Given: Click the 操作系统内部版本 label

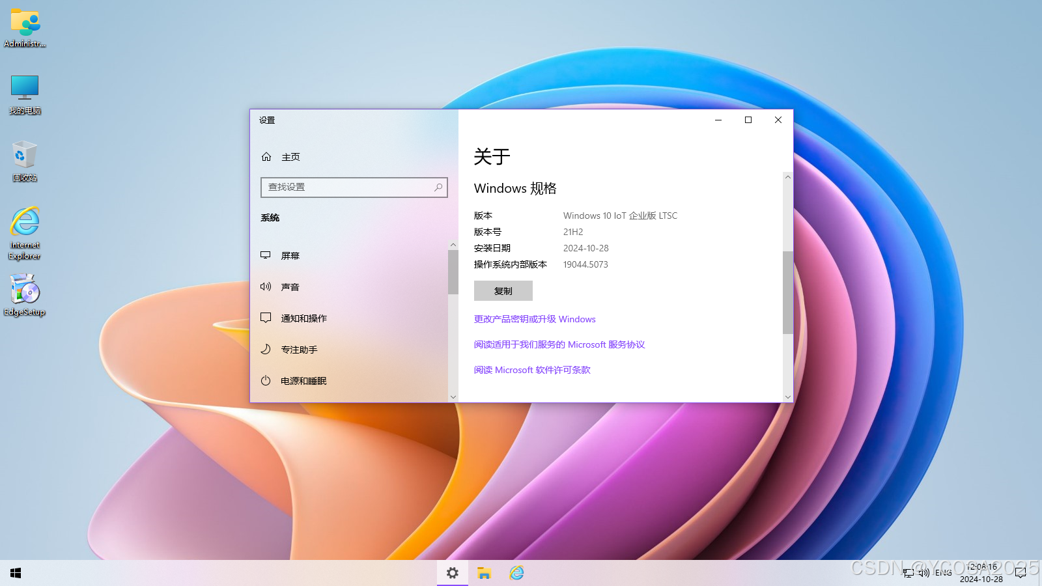Looking at the screenshot, I should [511, 264].
